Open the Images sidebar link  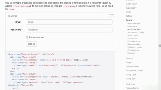click(x=129, y=62)
